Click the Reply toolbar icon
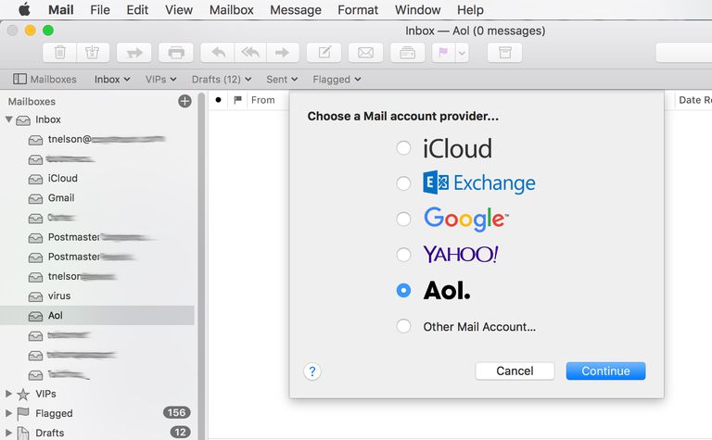Screen dimensions: 712x440 pyautogui.click(x=218, y=53)
